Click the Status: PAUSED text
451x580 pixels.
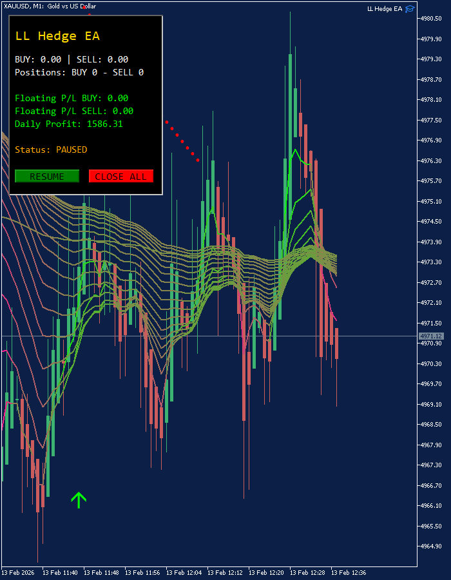pyautogui.click(x=51, y=150)
